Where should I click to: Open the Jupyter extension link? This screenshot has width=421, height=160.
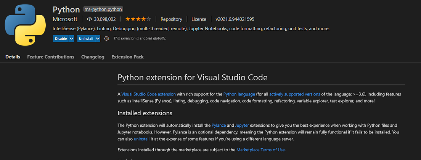click(242, 125)
